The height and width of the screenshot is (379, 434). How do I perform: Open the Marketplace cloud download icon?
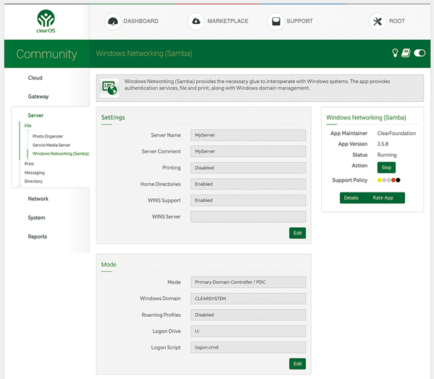196,21
